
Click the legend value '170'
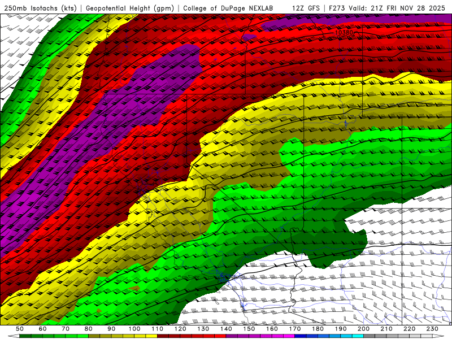click(295, 329)
